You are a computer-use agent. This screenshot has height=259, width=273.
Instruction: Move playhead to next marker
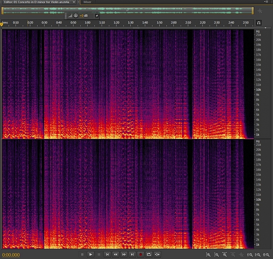coord(132,254)
